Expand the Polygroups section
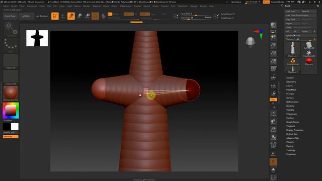 point(292,114)
